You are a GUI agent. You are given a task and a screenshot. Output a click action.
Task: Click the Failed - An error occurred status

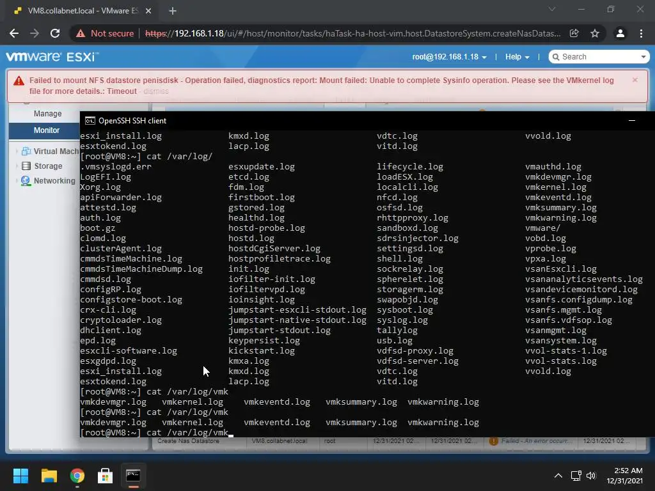pos(530,441)
